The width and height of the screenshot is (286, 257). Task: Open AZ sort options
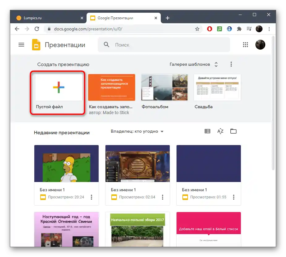pyautogui.click(x=220, y=131)
